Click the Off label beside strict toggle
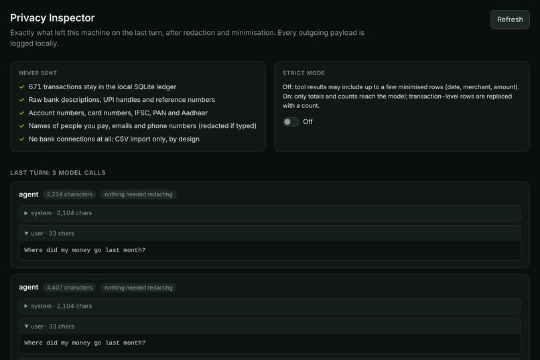The image size is (540, 360). point(308,121)
